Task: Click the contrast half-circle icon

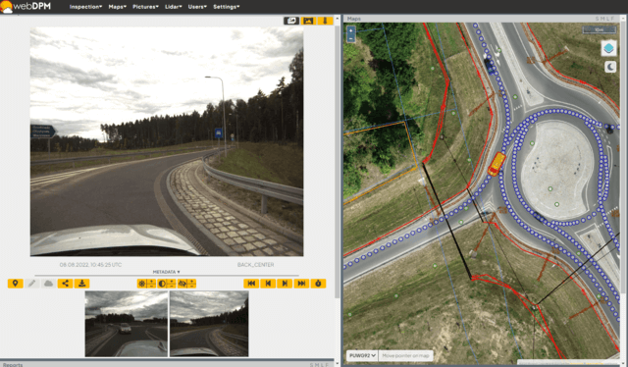Action: coord(162,284)
